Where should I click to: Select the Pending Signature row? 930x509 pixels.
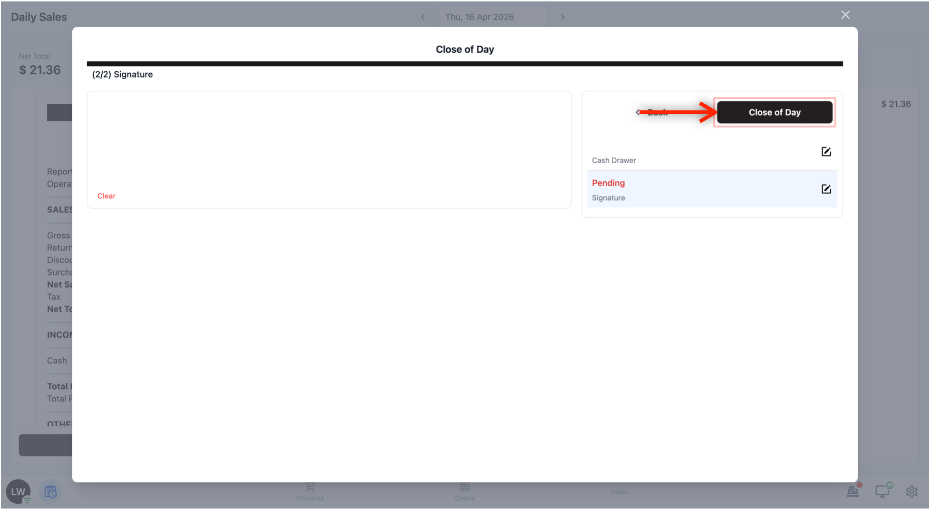coord(712,189)
